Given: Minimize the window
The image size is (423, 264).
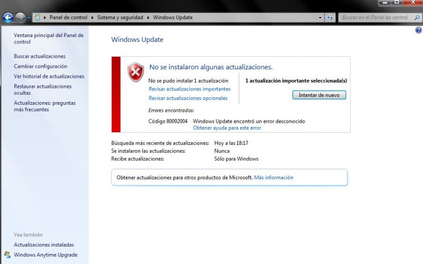Looking at the screenshot, I should coord(385,3).
